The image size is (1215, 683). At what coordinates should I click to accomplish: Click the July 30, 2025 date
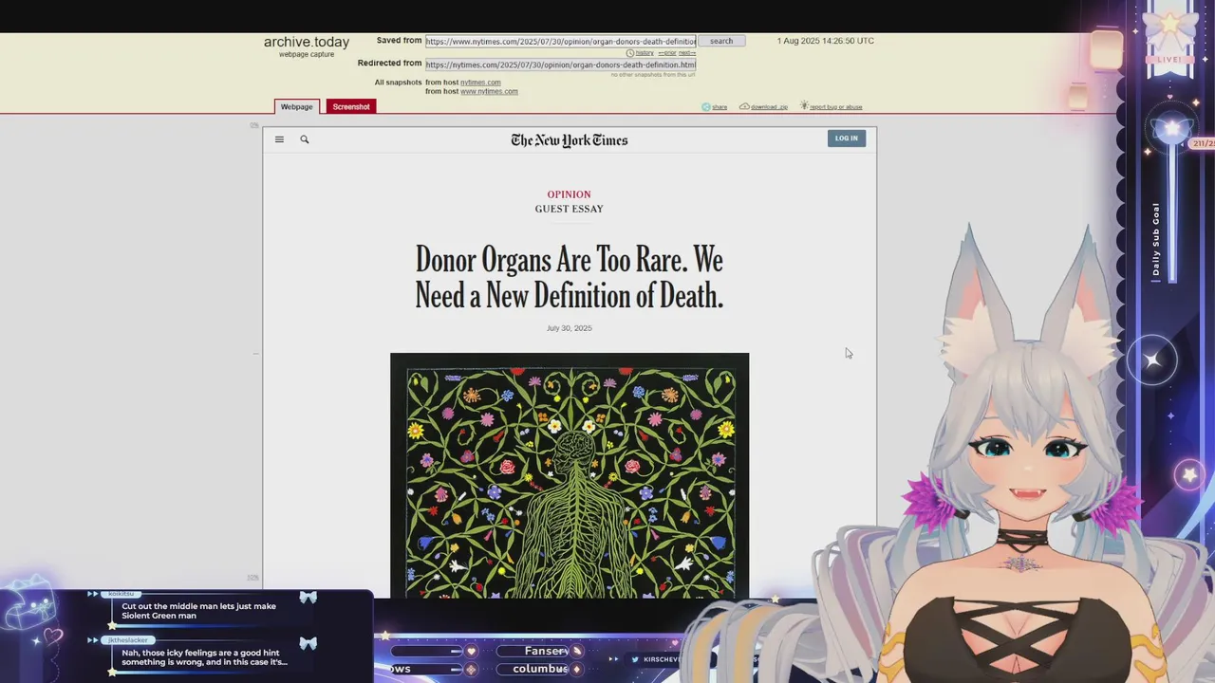[569, 328]
